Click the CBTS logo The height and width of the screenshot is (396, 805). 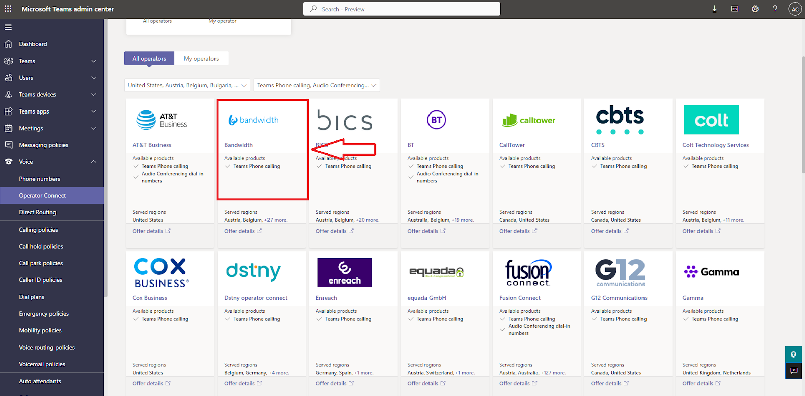pyautogui.click(x=620, y=120)
